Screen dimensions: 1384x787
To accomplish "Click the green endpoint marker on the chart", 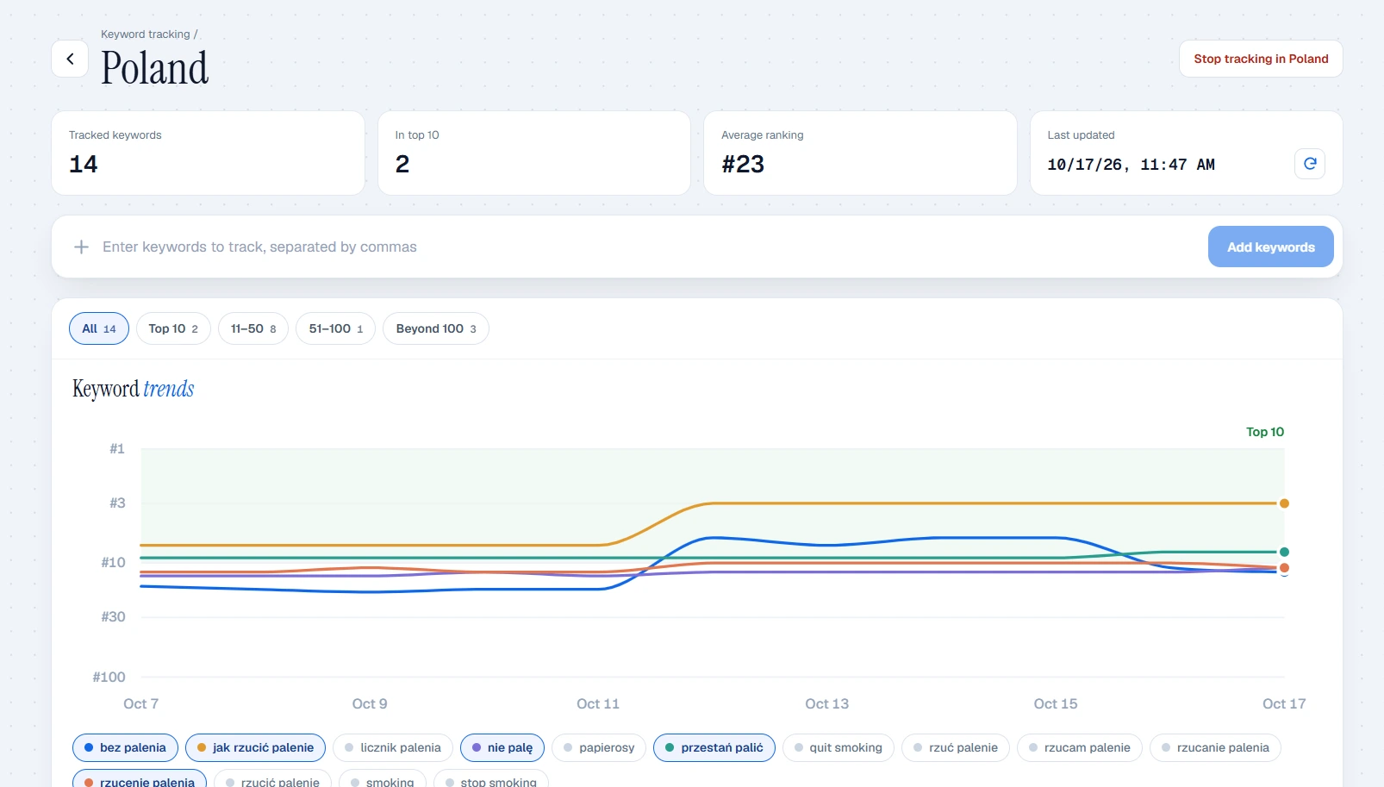I will [x=1284, y=552].
